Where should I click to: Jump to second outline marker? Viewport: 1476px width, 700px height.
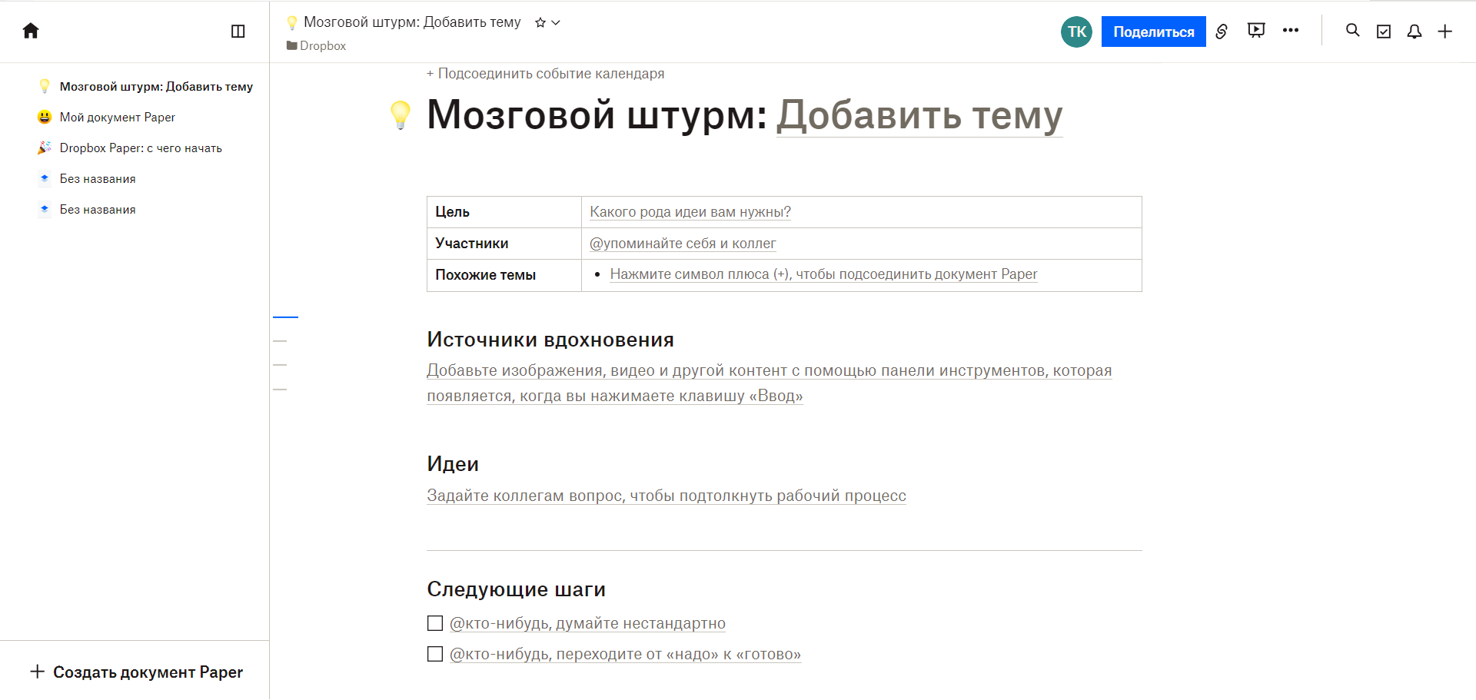[x=280, y=341]
